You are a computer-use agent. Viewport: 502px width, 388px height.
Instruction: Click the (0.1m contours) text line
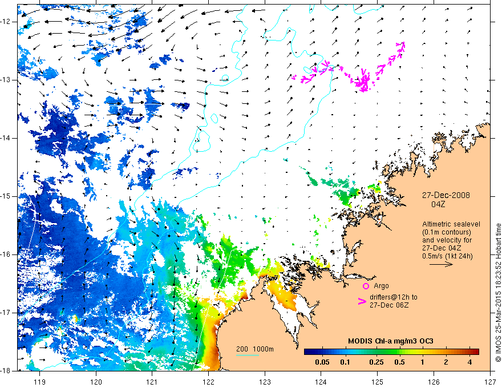pyautogui.click(x=447, y=232)
